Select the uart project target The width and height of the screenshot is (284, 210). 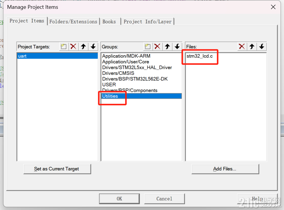click(x=58, y=56)
